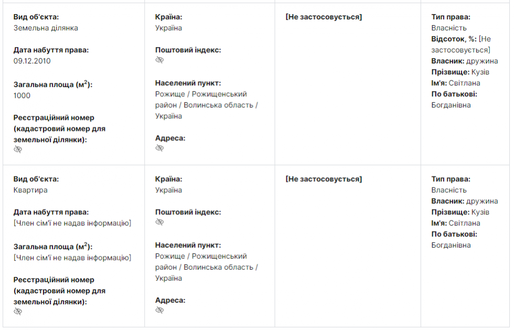Click hidden address icon in apartment row
514x330 pixels.
pyautogui.click(x=159, y=310)
